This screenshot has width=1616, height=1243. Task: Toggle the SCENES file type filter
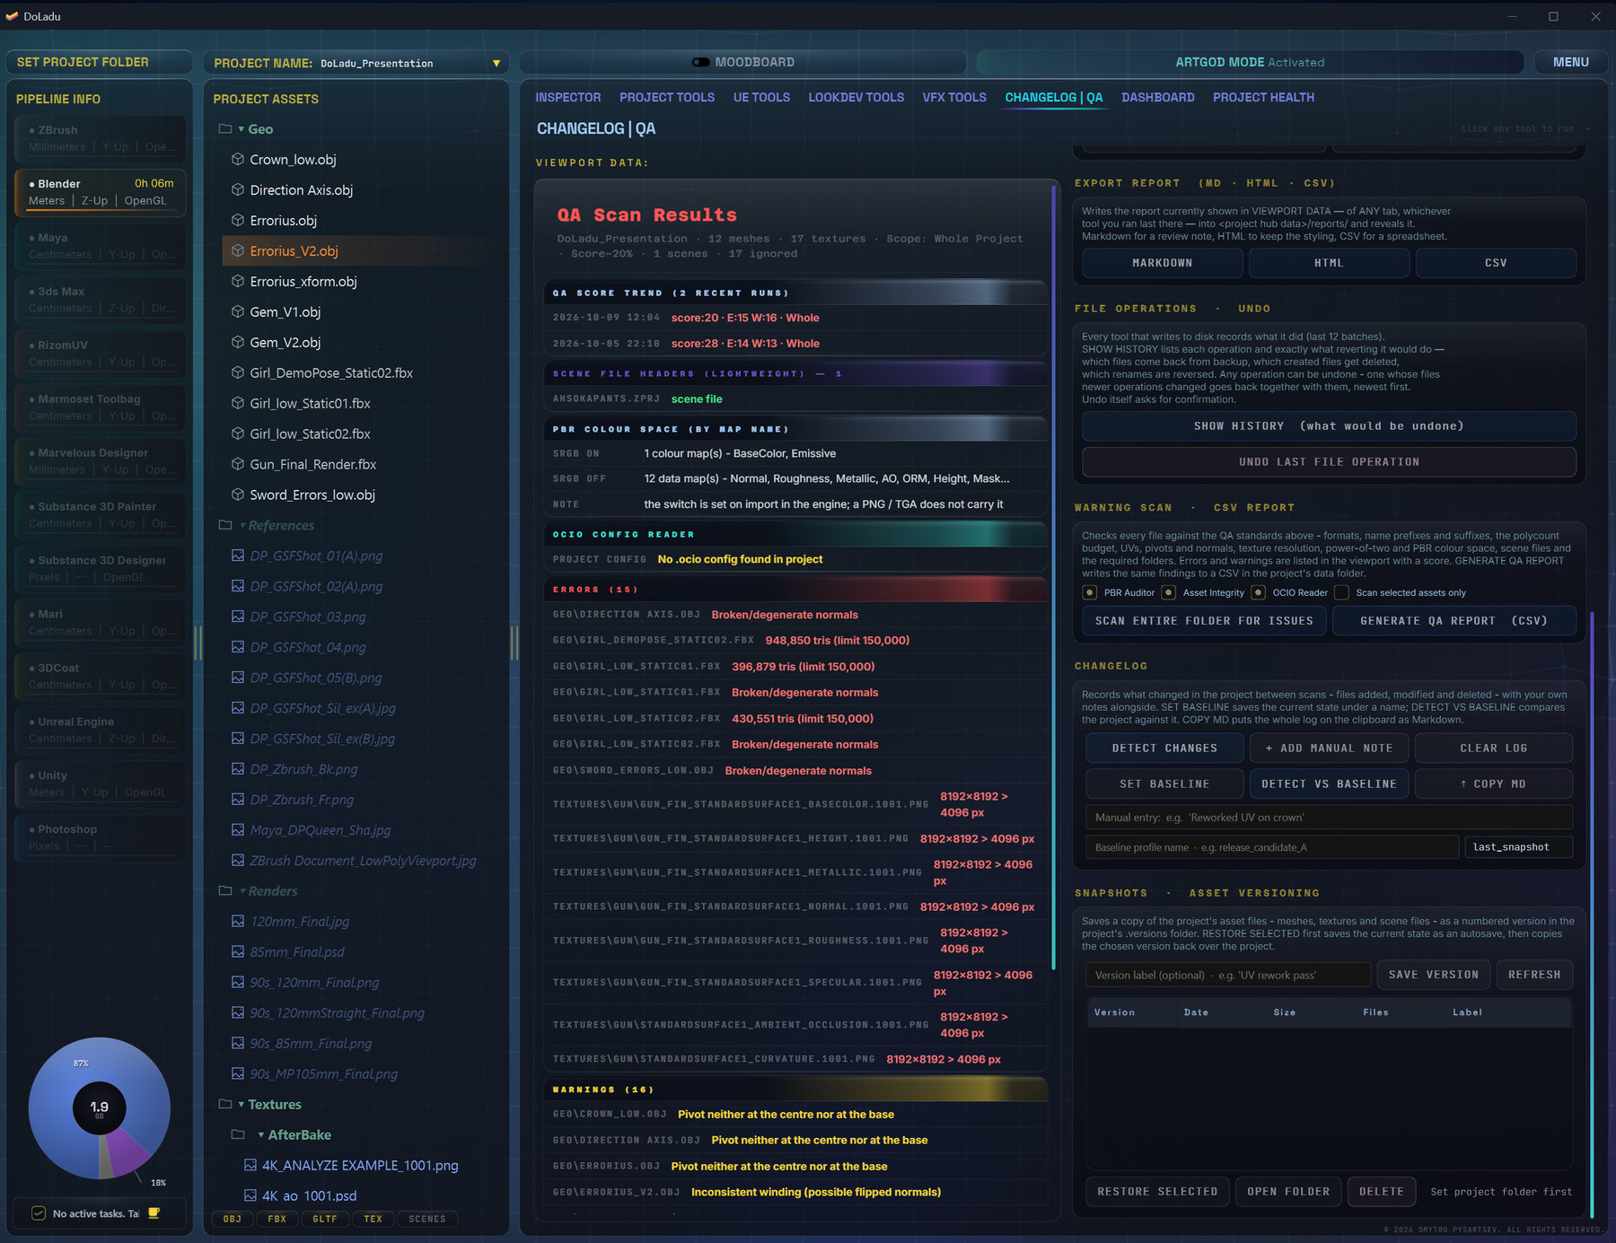tap(427, 1219)
